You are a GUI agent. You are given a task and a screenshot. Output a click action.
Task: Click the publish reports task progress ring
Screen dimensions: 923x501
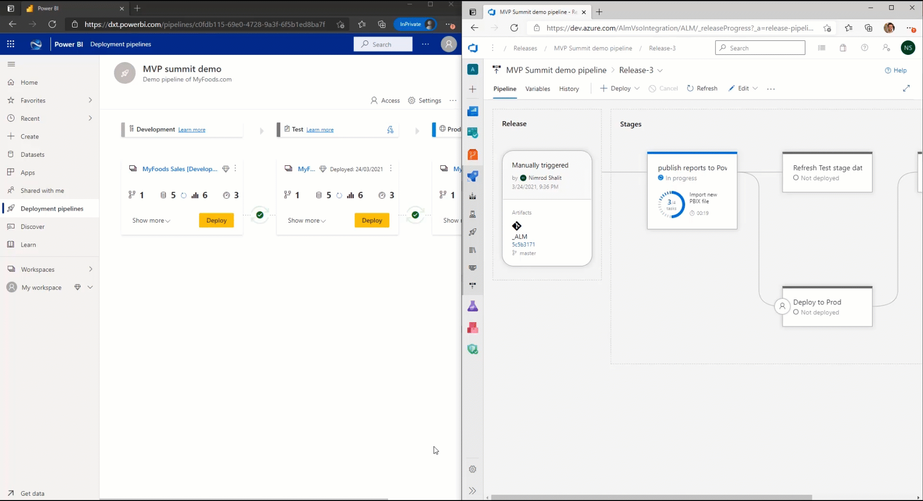[672, 204]
